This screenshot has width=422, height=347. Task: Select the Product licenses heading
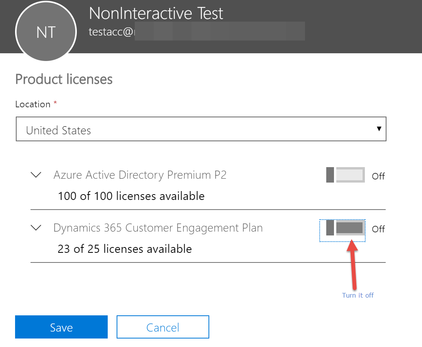64,79
